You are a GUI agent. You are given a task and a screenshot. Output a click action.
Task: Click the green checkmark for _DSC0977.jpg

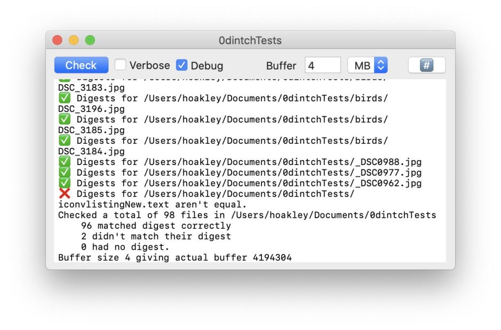coord(64,172)
